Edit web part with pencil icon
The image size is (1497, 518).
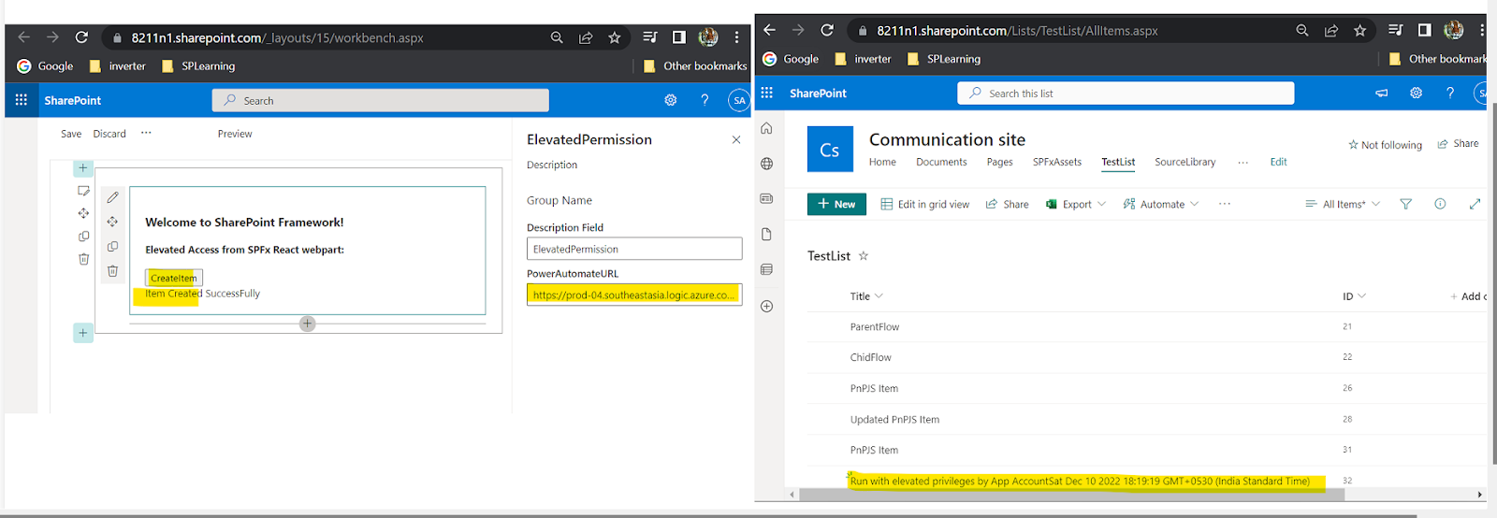click(112, 197)
